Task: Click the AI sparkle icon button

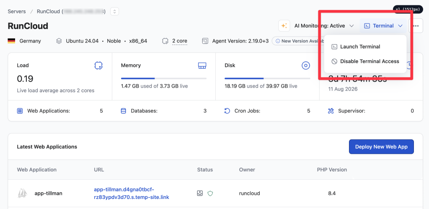Action: pyautogui.click(x=284, y=26)
